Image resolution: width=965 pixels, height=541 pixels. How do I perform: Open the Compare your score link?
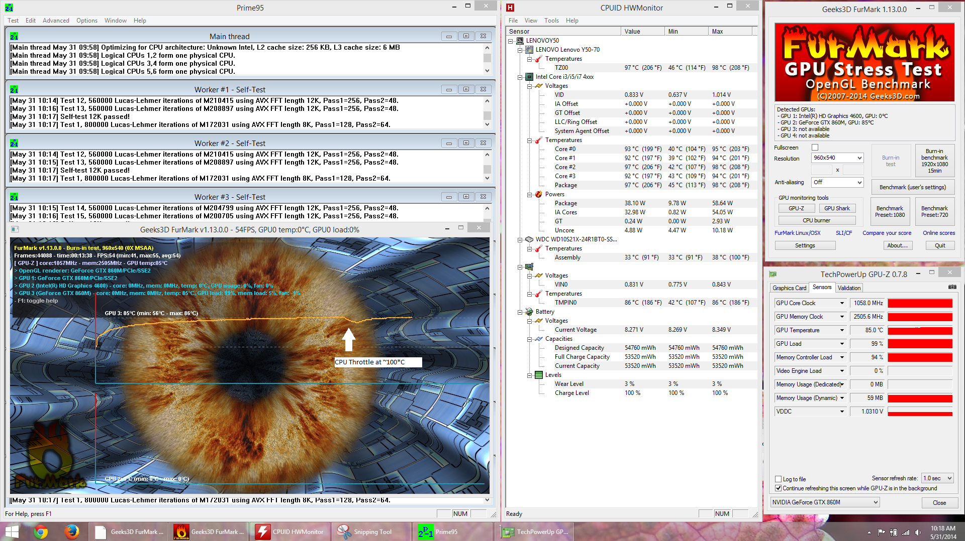[887, 233]
